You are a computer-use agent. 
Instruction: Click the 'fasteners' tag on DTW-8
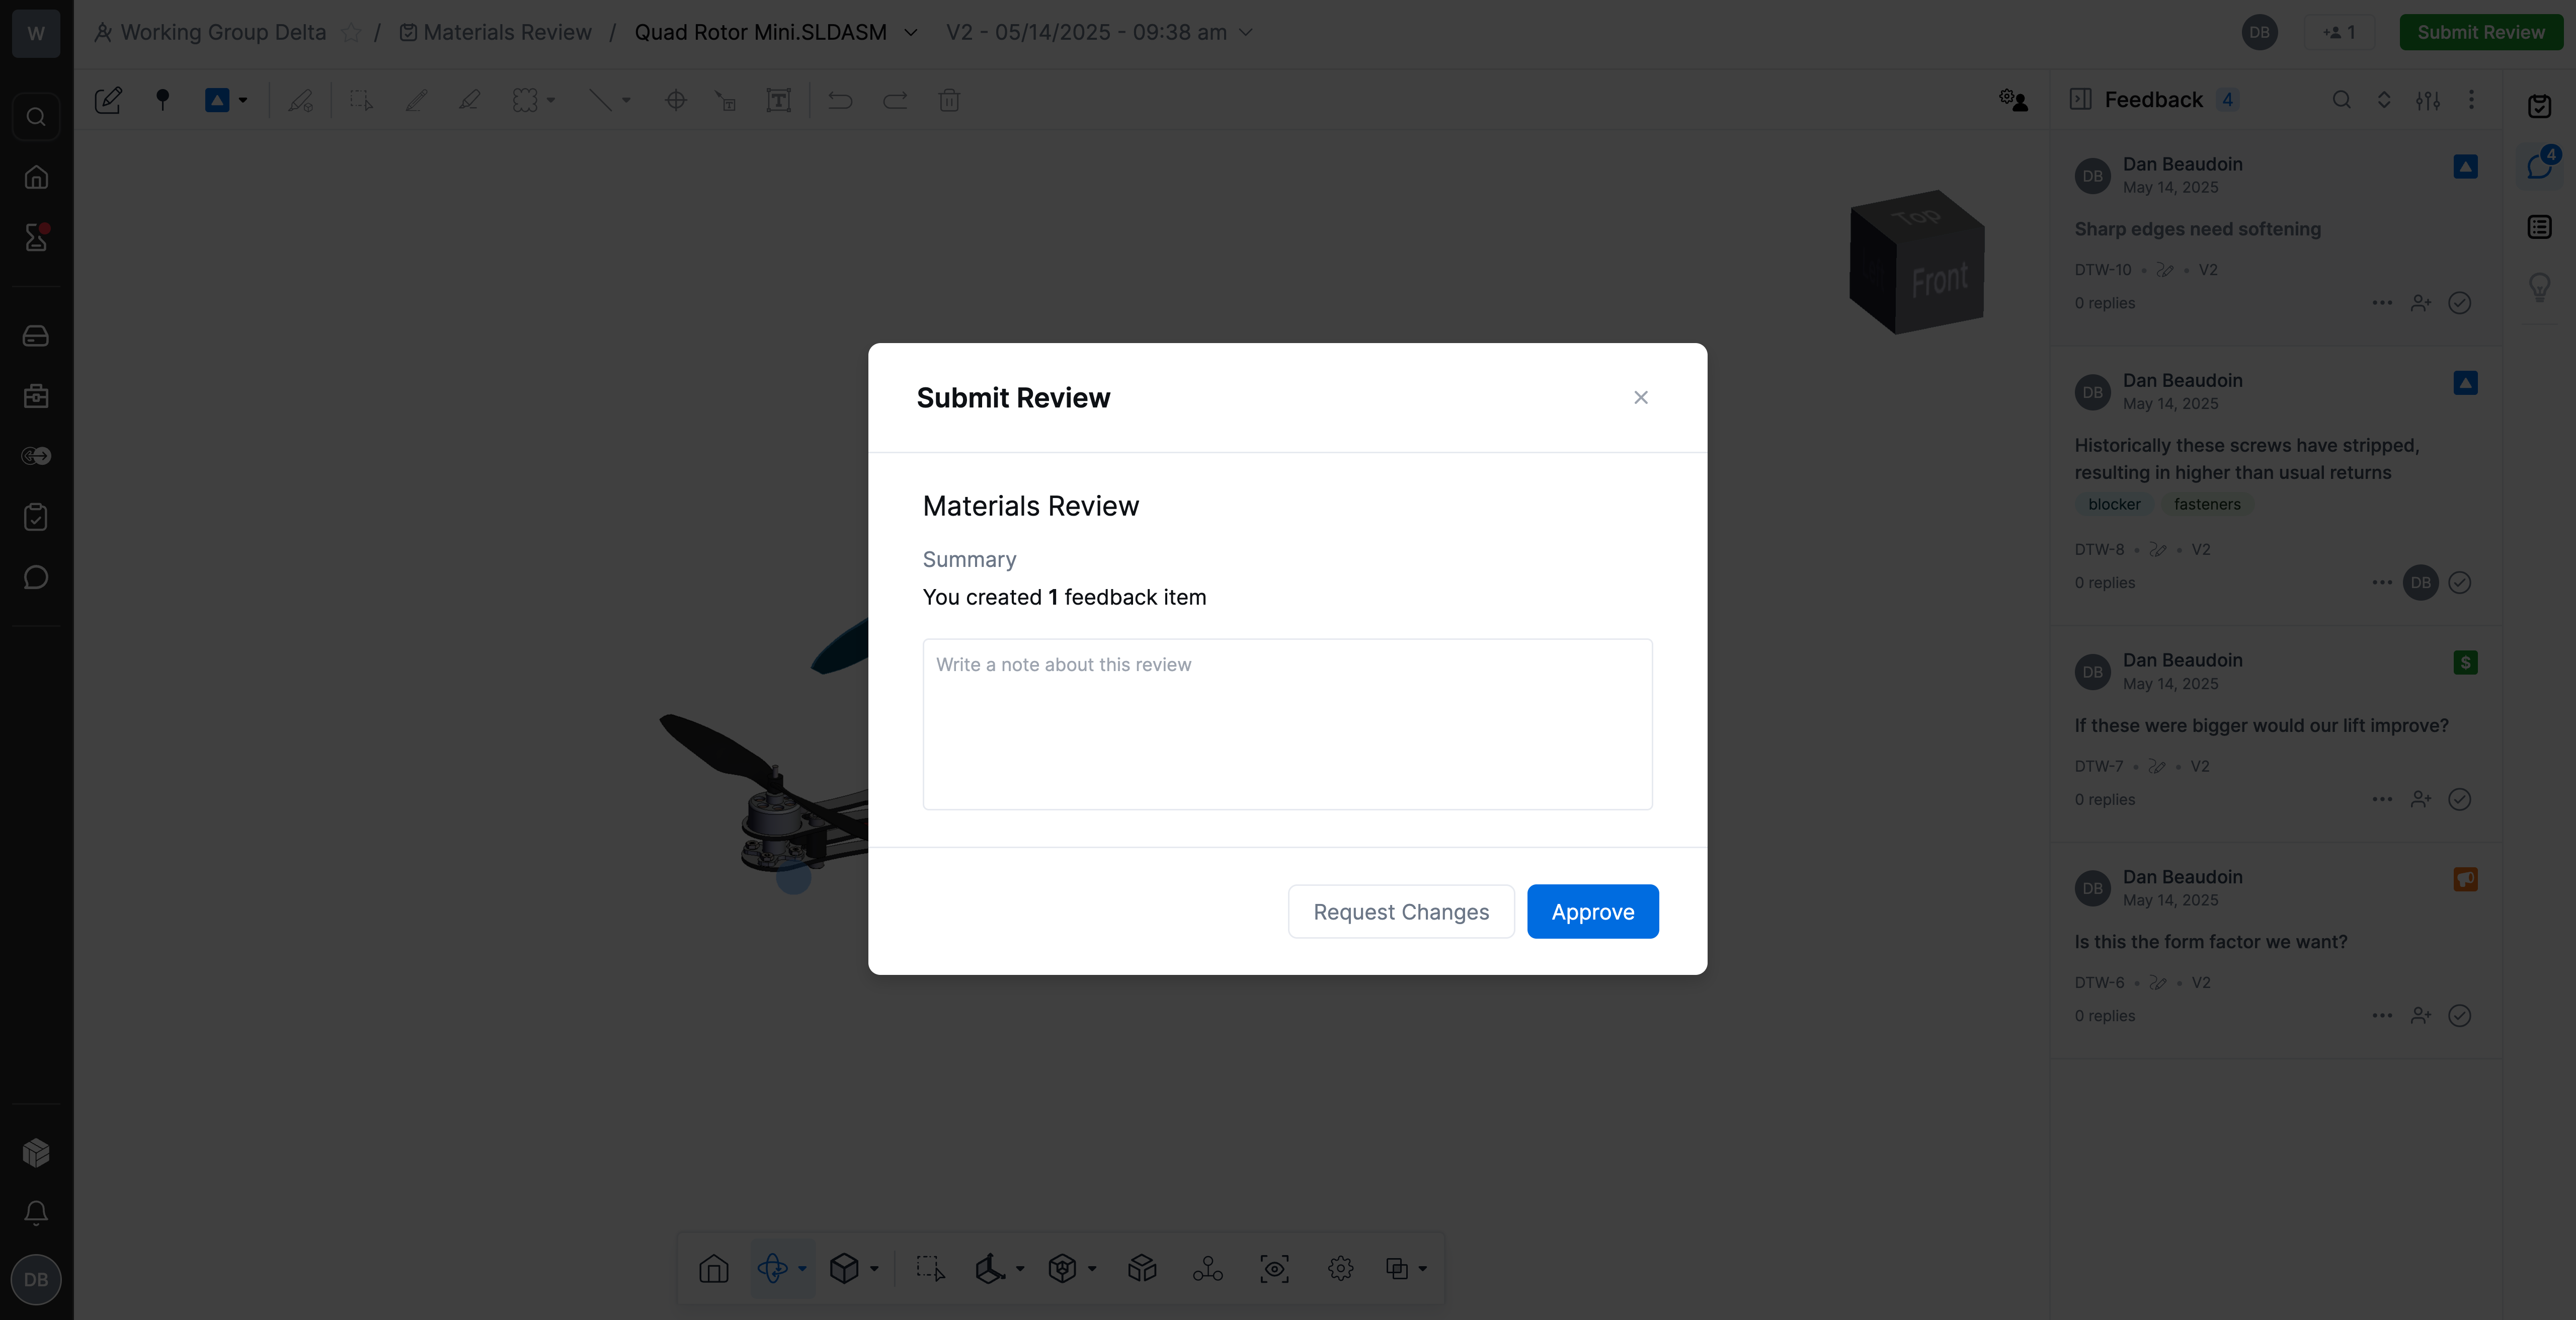coord(2207,504)
